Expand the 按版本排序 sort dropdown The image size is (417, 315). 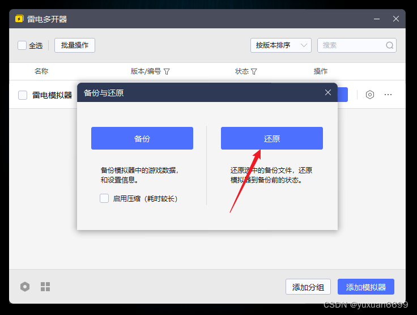click(281, 45)
